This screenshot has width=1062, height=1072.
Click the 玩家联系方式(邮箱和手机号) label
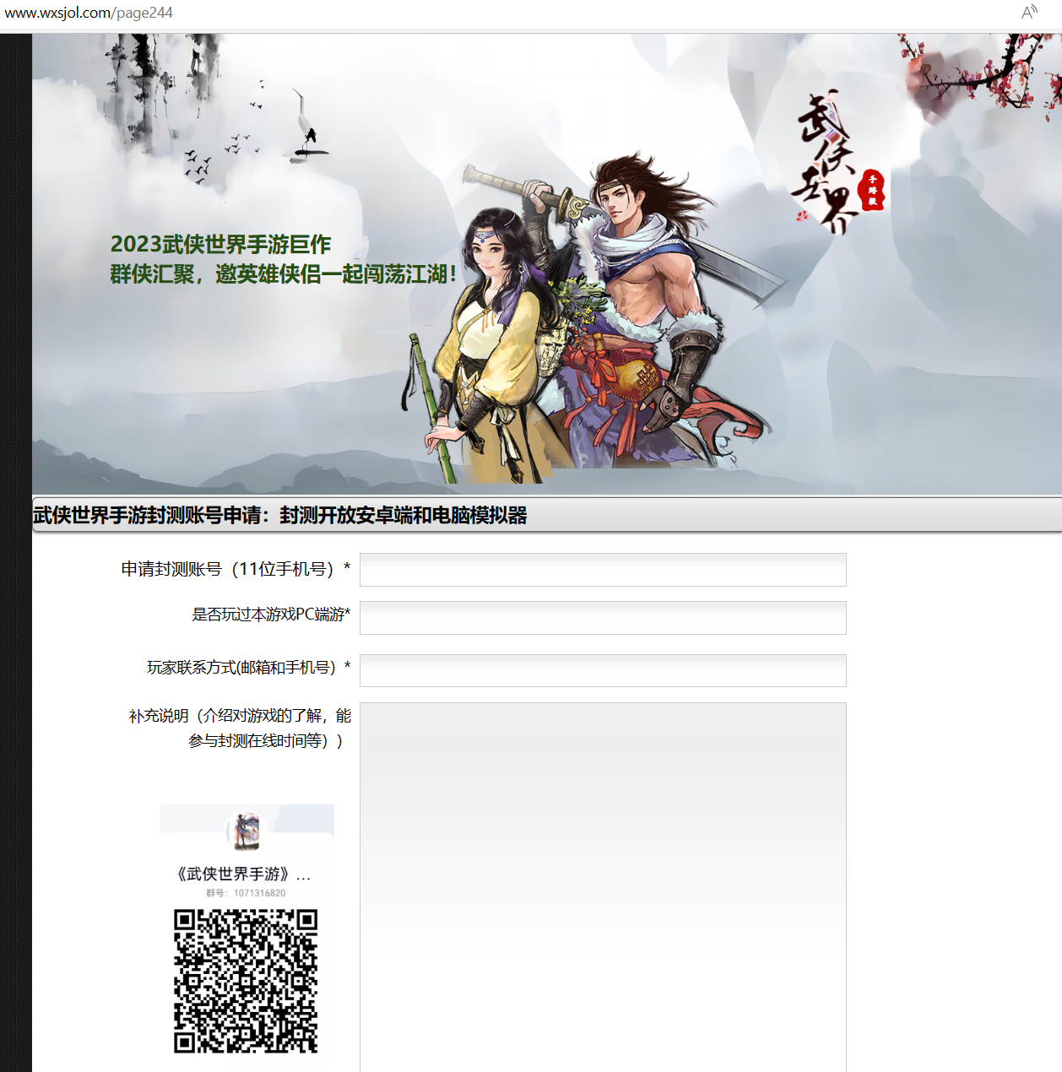[x=249, y=668]
